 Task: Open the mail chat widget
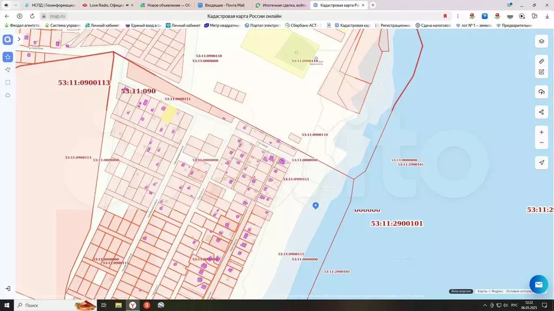(x=538, y=284)
